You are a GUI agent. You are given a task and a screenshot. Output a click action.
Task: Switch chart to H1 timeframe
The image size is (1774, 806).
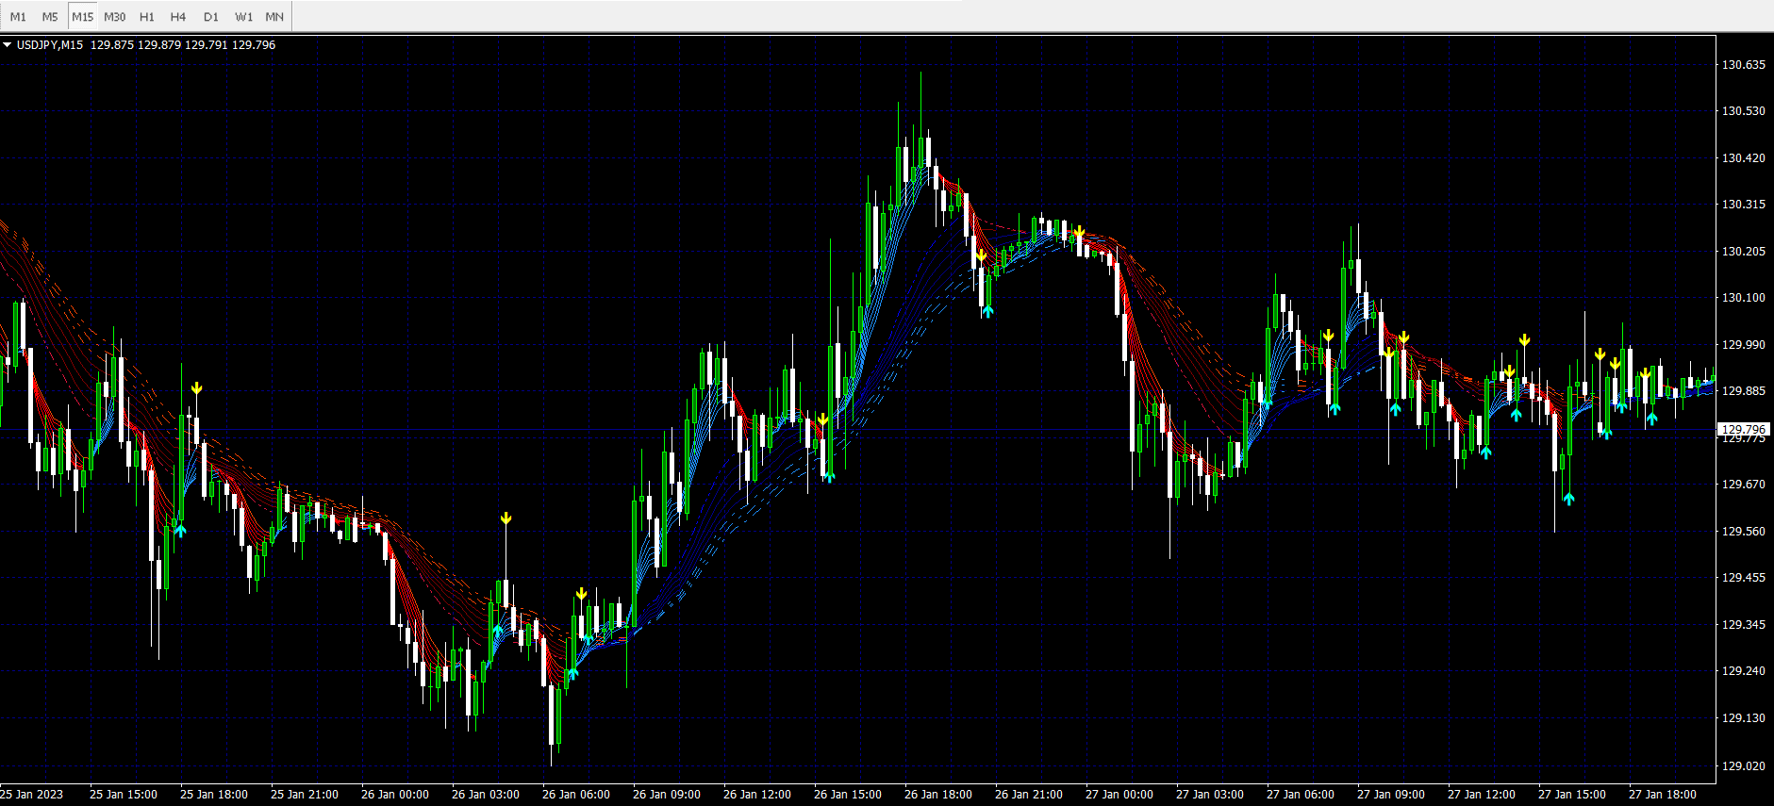point(147,17)
